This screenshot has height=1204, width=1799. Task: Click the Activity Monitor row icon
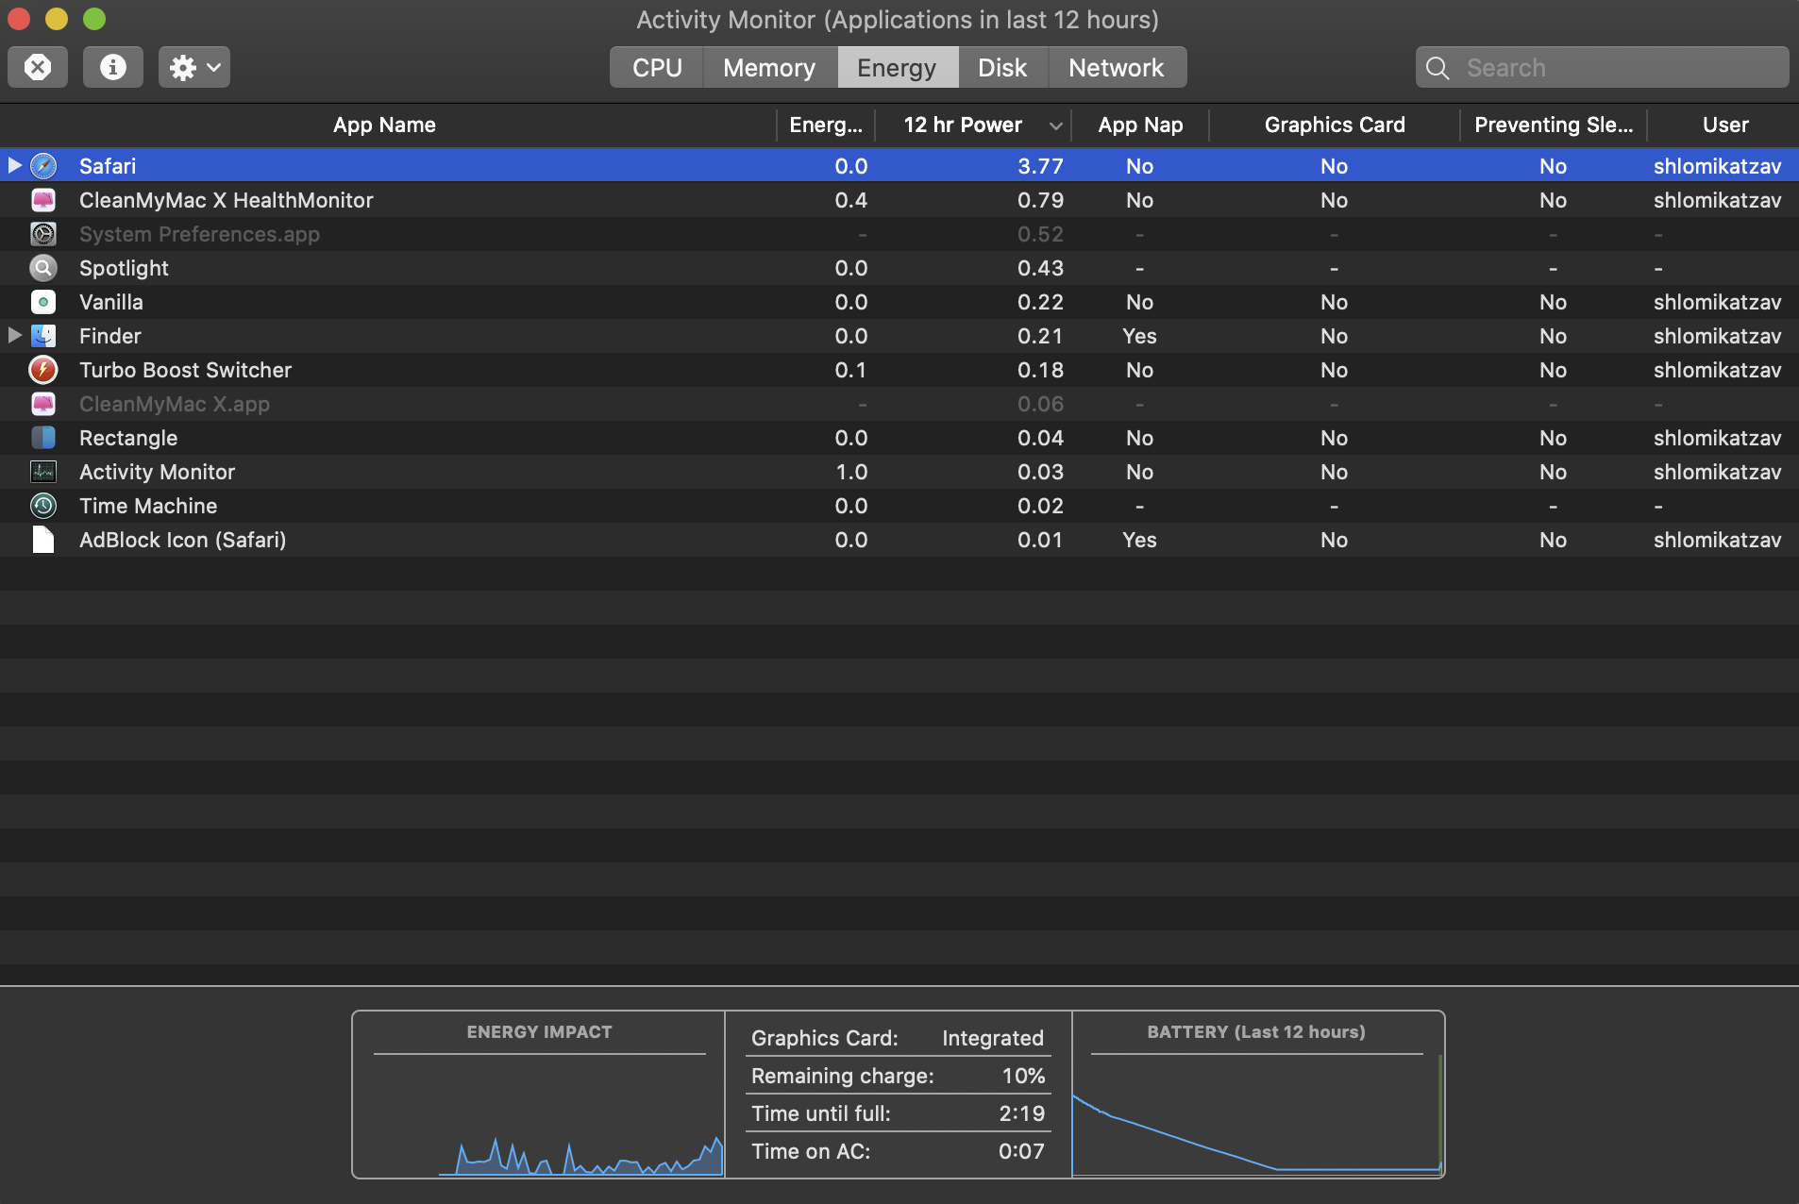(x=43, y=472)
